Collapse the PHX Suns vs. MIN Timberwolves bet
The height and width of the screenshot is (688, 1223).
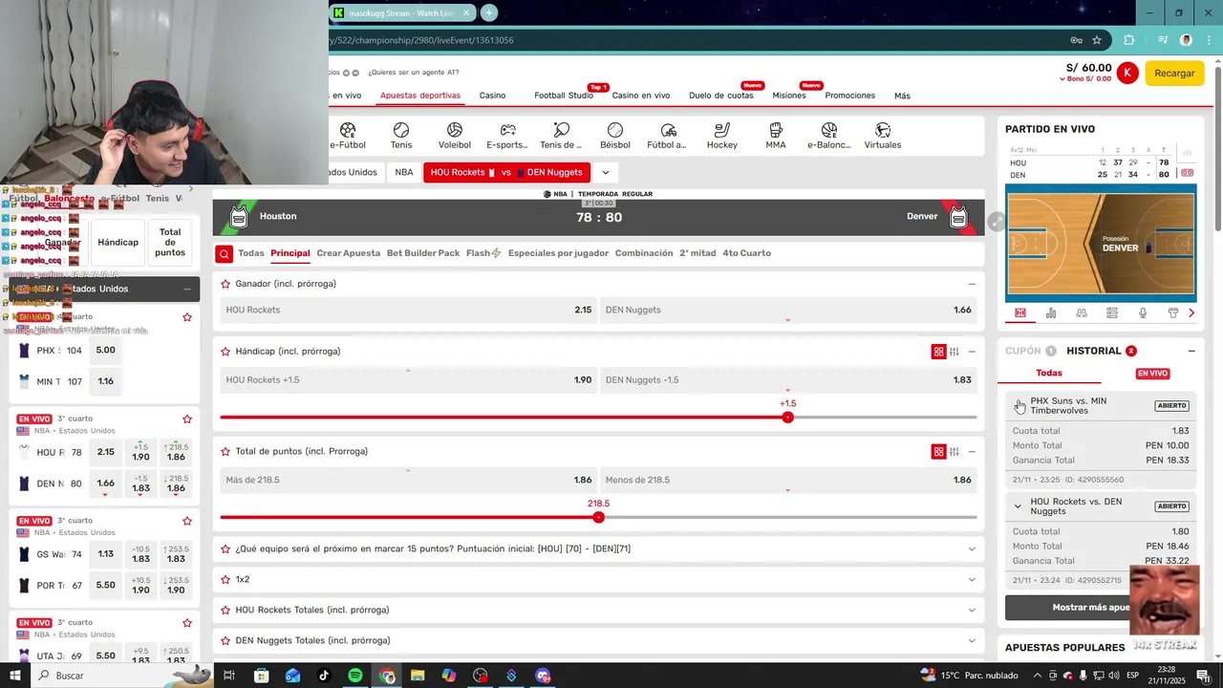click(1018, 405)
